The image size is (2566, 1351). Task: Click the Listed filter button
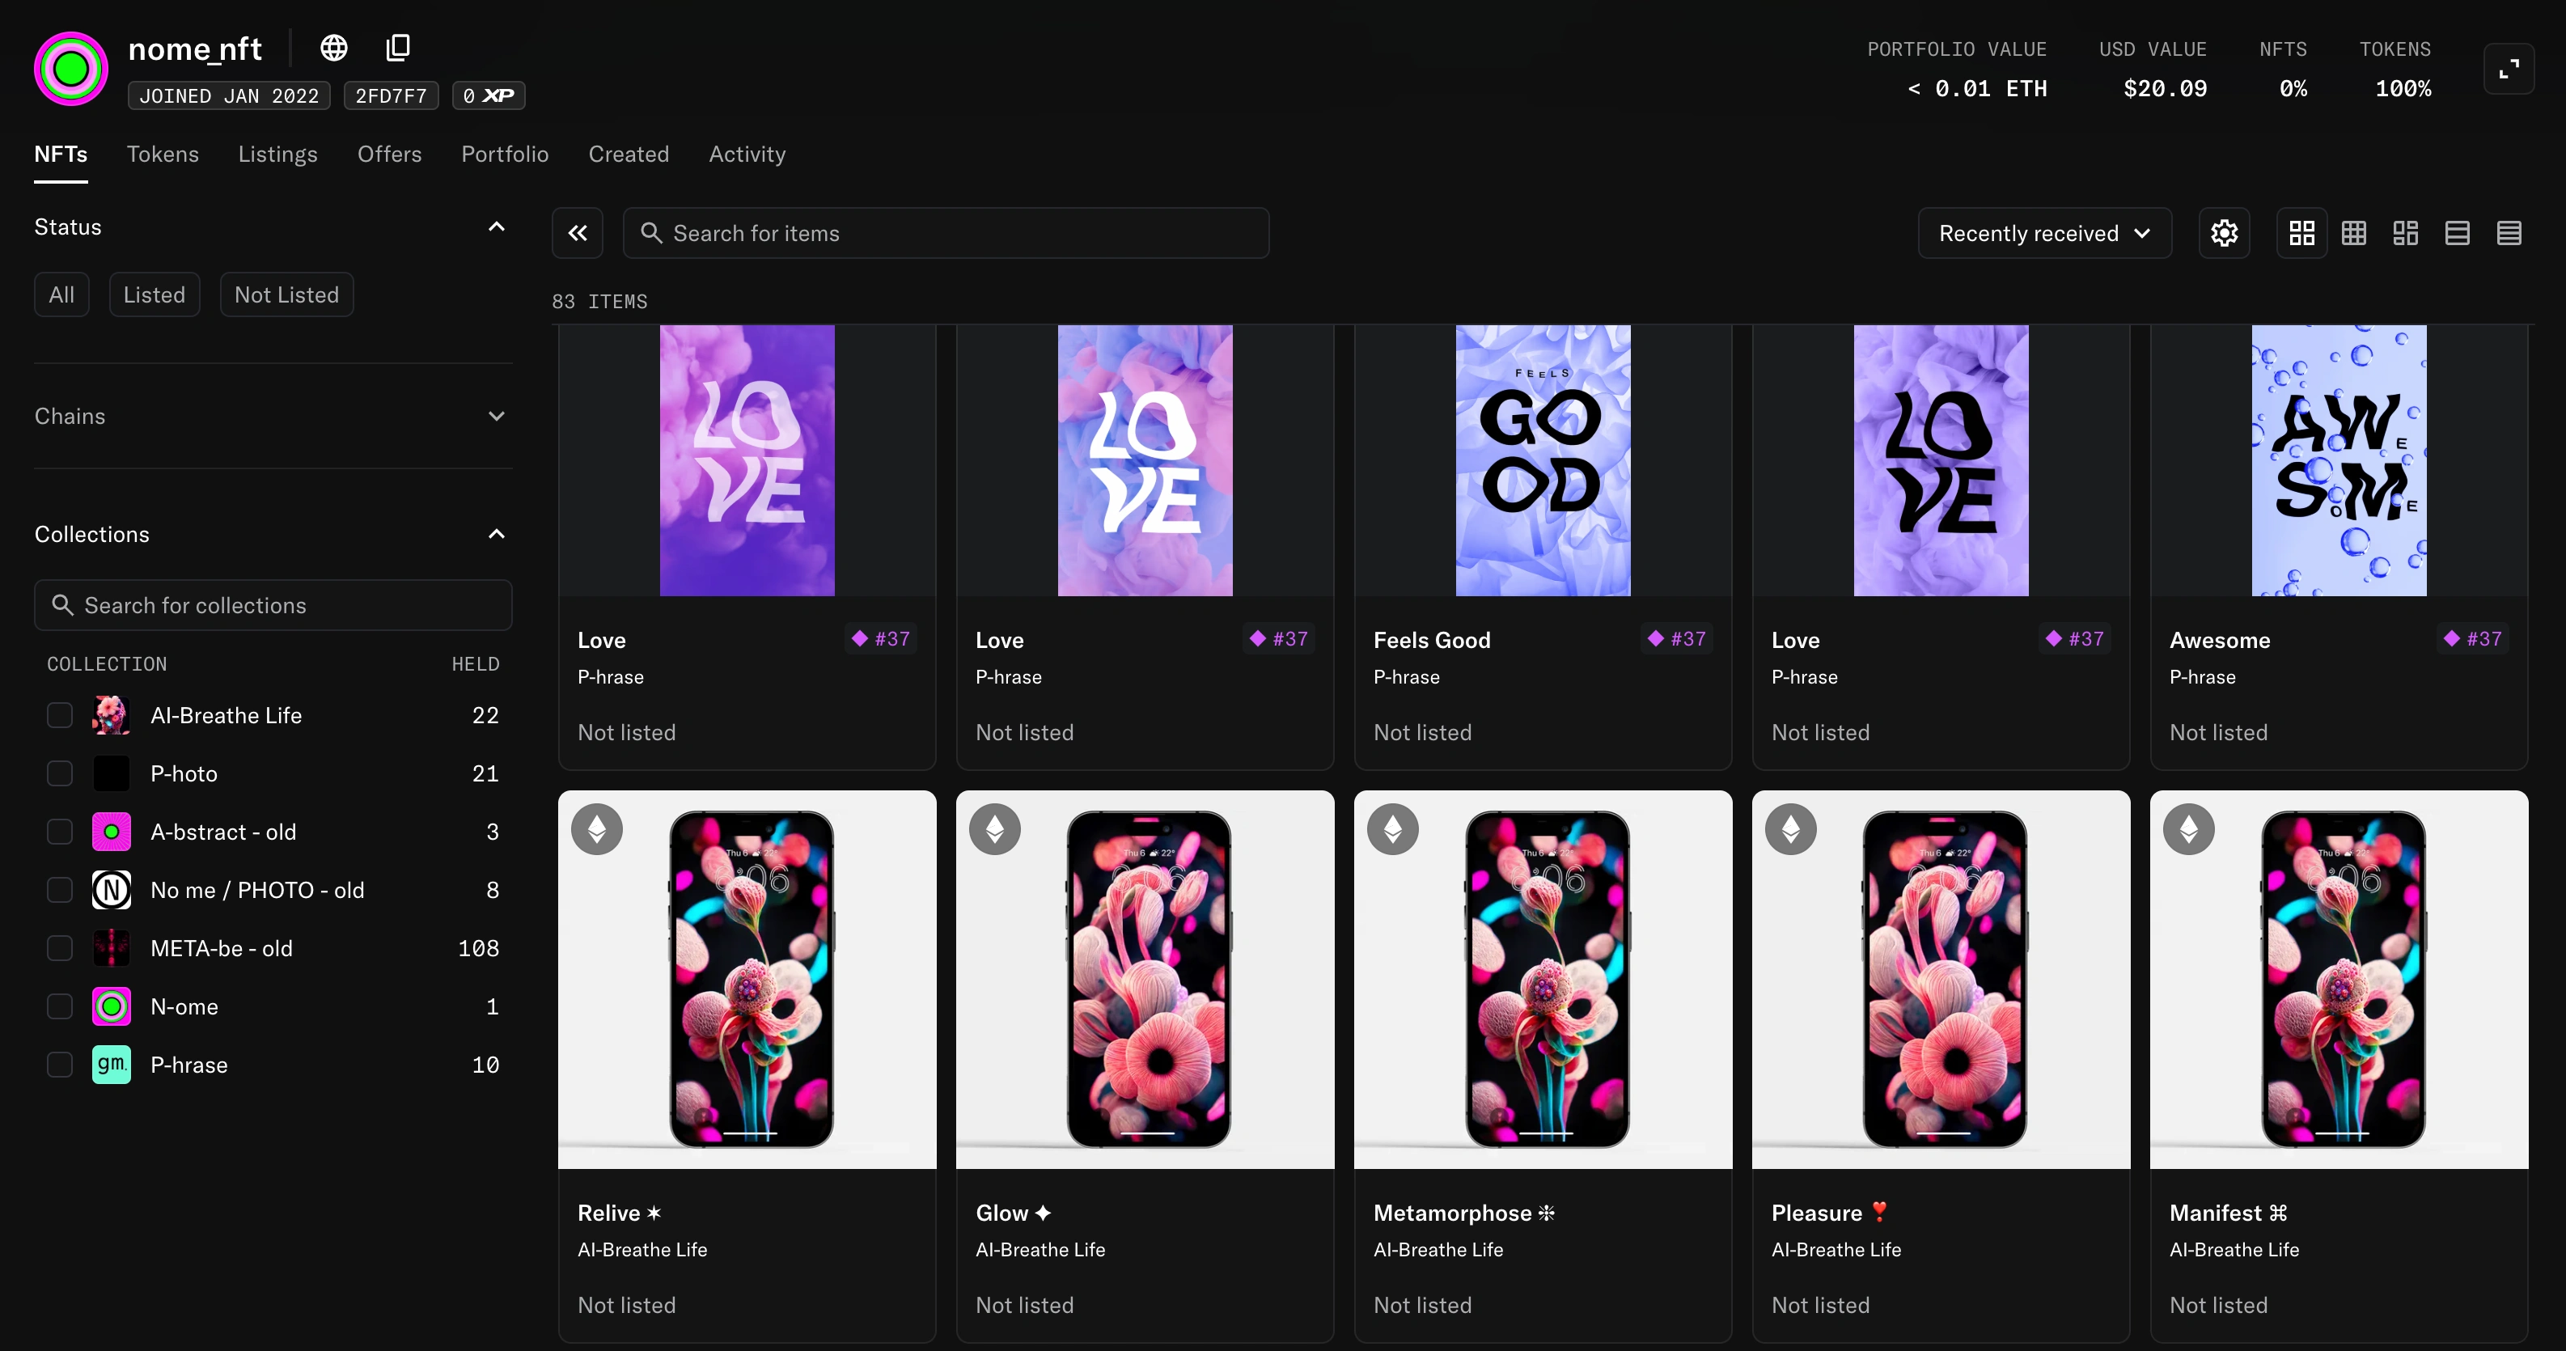[155, 294]
